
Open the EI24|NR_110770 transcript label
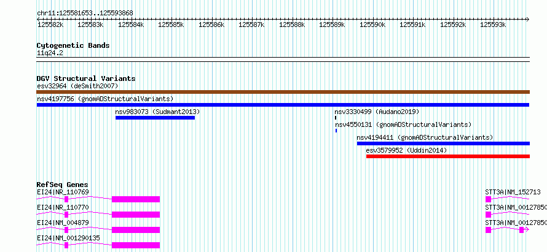[63, 207]
